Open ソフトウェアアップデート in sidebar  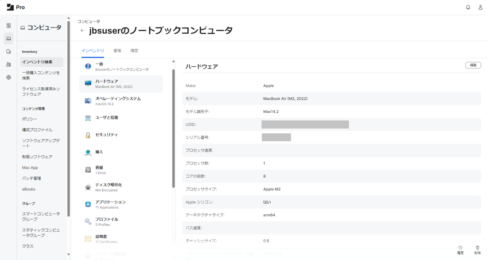pyautogui.click(x=41, y=143)
